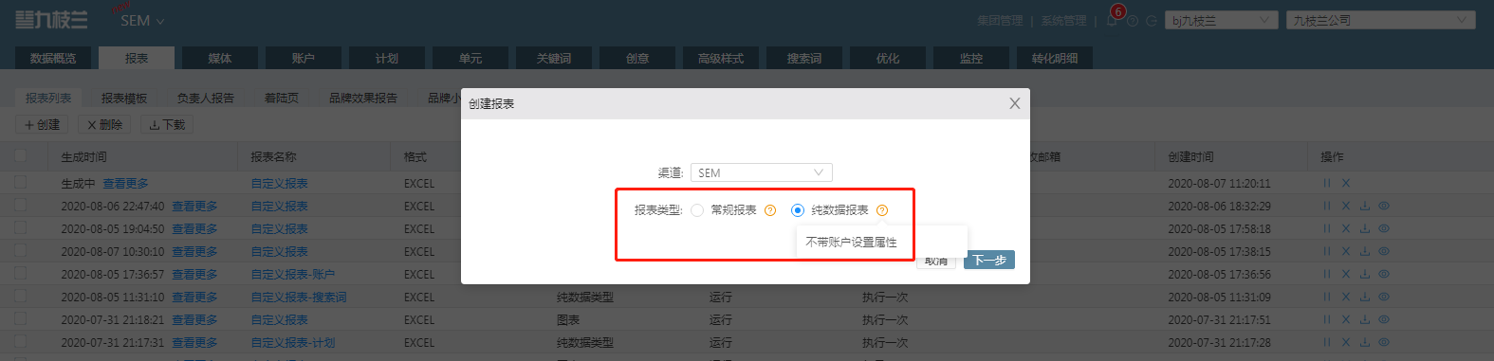
Task: Close the 创建报表 dialog with X icon
Action: pyautogui.click(x=1014, y=103)
